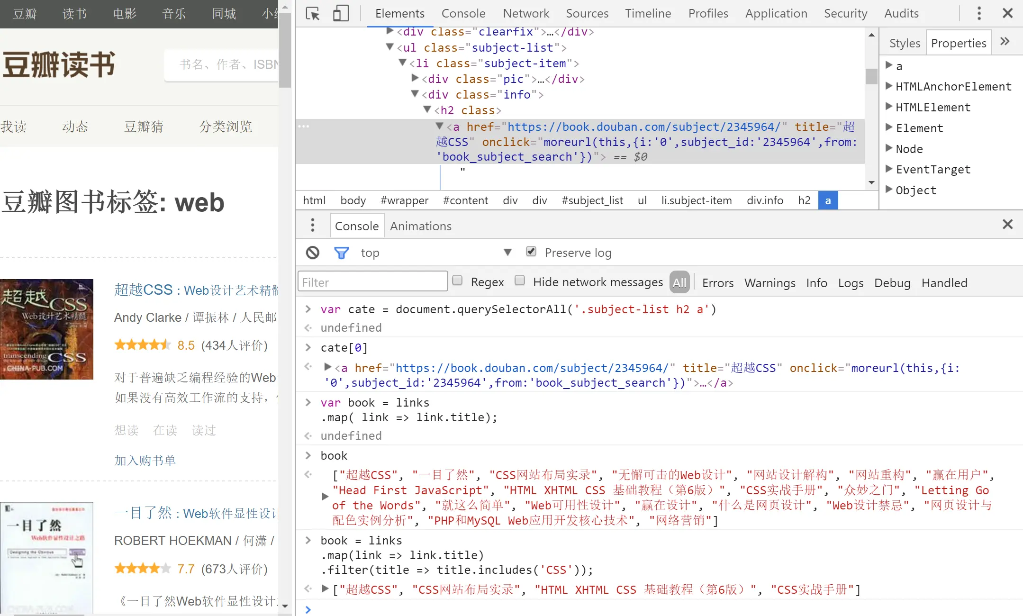
Task: Toggle the device toolbar icon
Action: point(341,13)
